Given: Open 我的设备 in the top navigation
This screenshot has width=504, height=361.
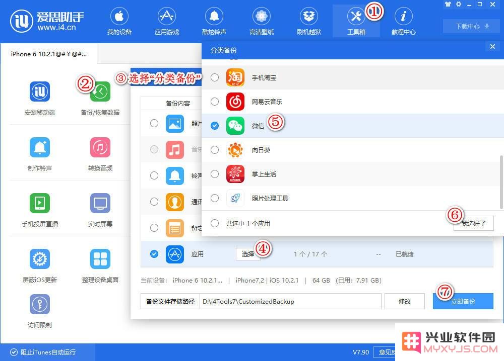Looking at the screenshot, I should 119,21.
